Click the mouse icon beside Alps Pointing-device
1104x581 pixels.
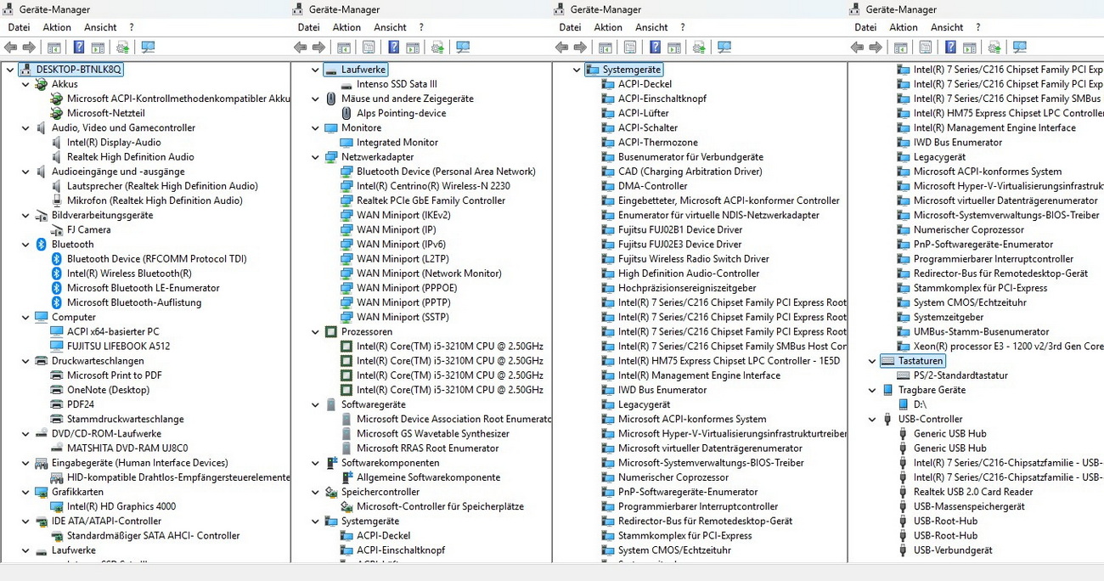pos(346,113)
